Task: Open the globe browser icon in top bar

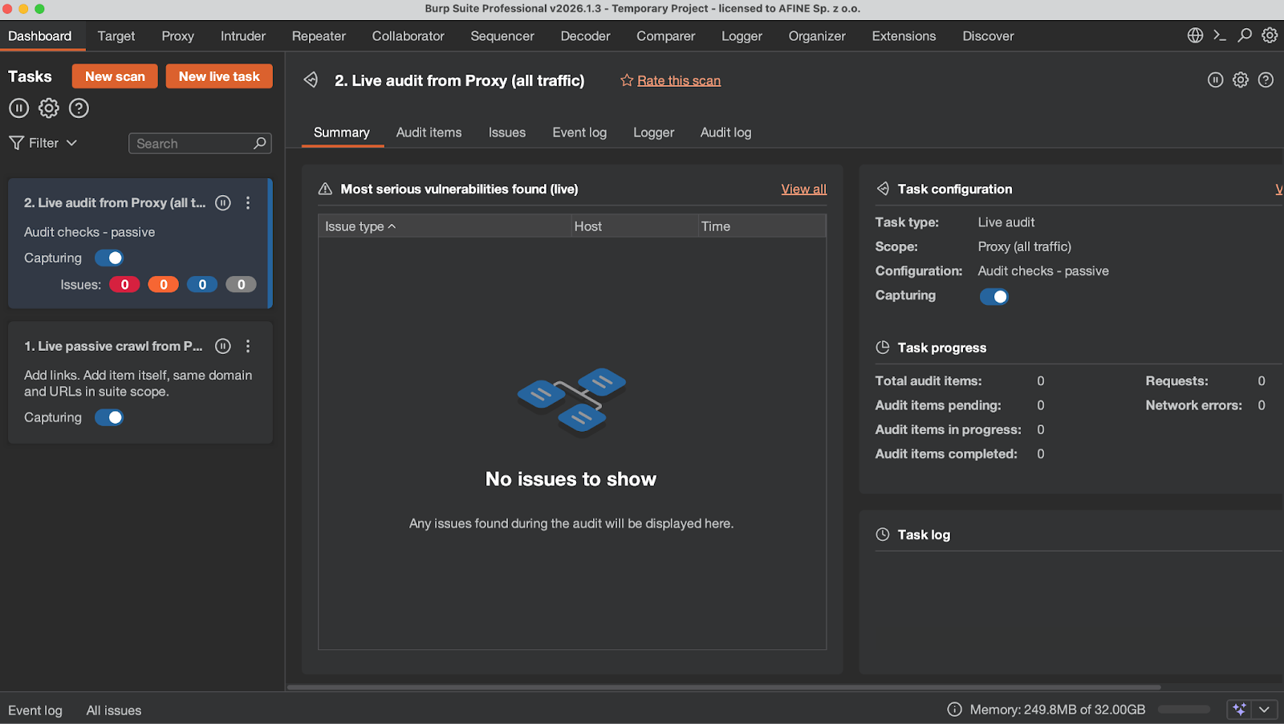Action: click(1195, 35)
